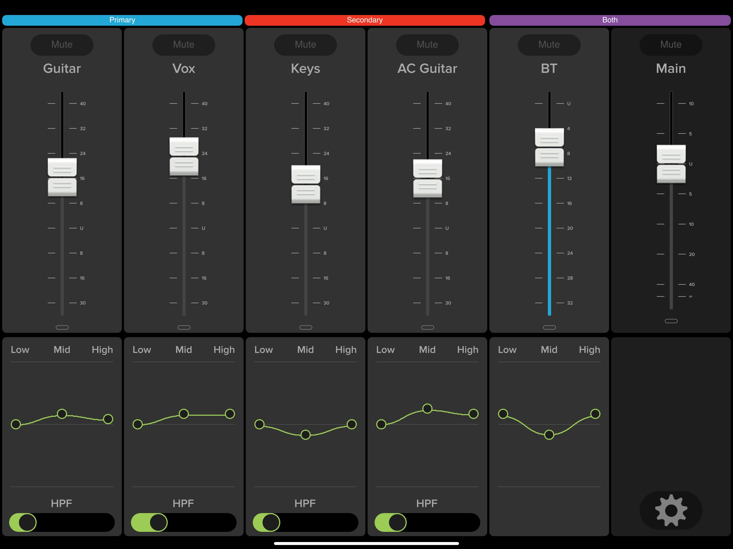Click the Vox channel name label
Screen dimensions: 733x549
pyautogui.click(x=184, y=69)
